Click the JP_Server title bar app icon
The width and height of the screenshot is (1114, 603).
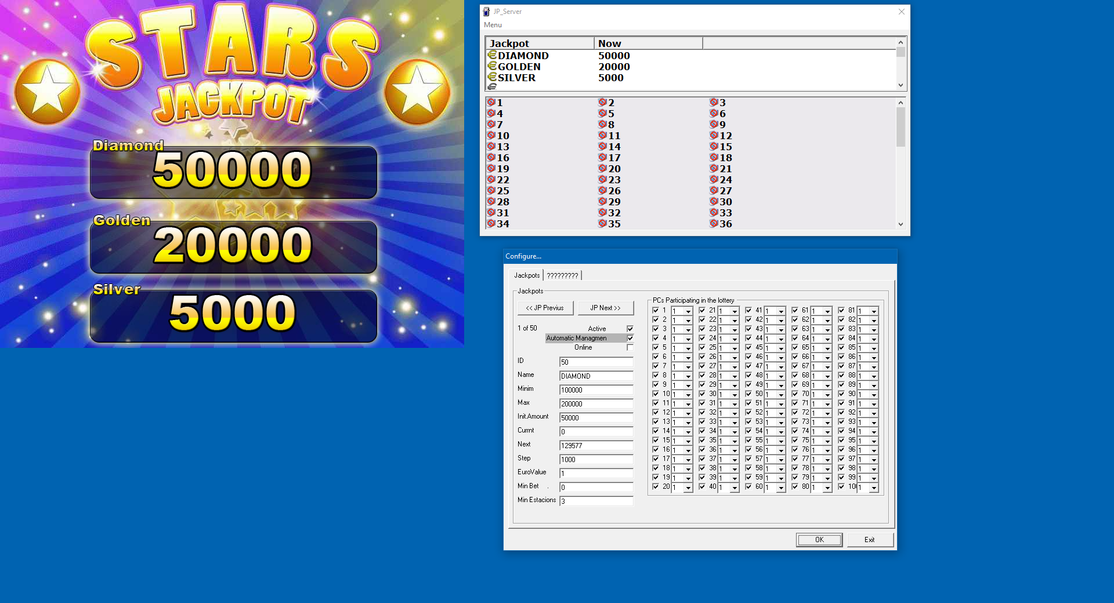(486, 12)
